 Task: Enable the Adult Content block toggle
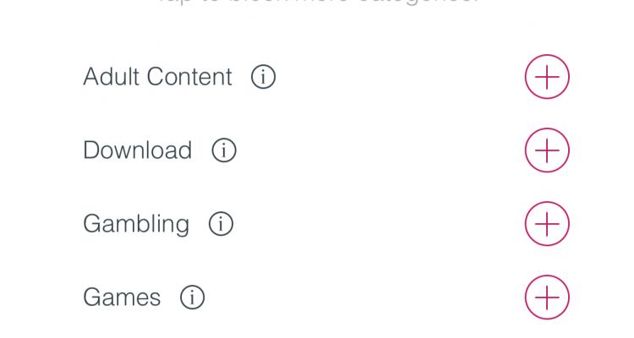point(547,77)
